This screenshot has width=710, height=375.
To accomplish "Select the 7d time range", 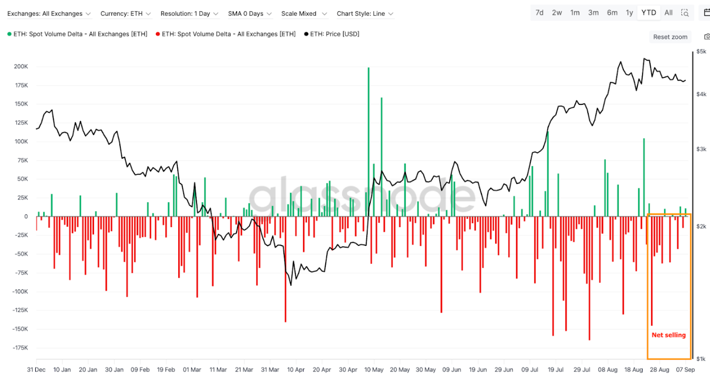I will point(540,13).
